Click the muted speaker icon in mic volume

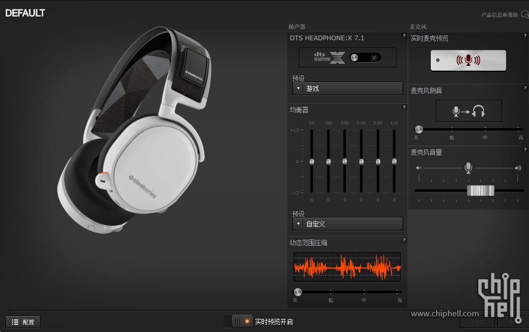(x=419, y=168)
